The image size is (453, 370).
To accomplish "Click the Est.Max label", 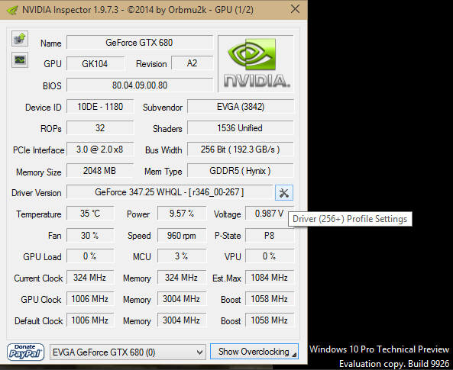I will tap(227, 278).
